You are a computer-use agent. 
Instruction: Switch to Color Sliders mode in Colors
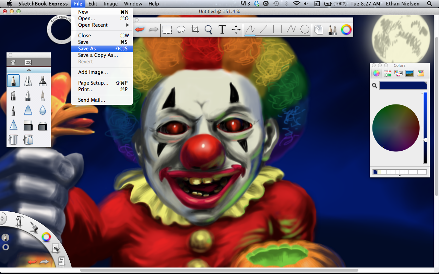pyautogui.click(x=387, y=73)
